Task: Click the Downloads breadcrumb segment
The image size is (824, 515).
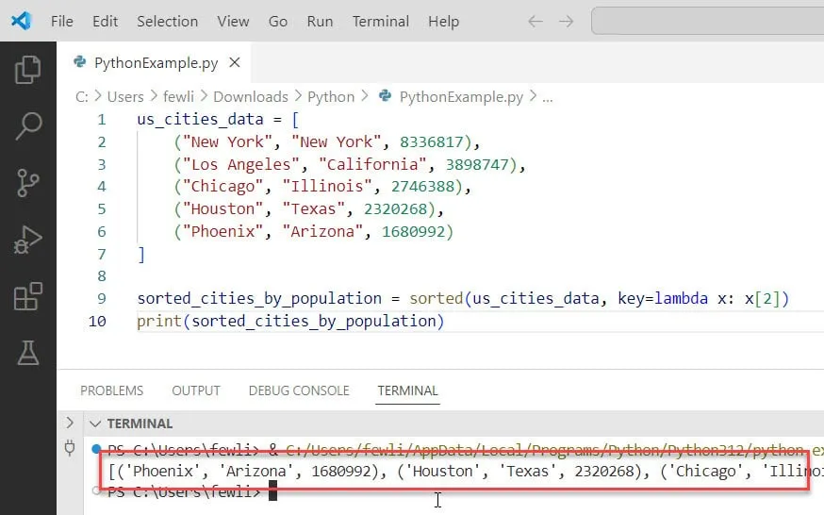Action: click(x=250, y=96)
